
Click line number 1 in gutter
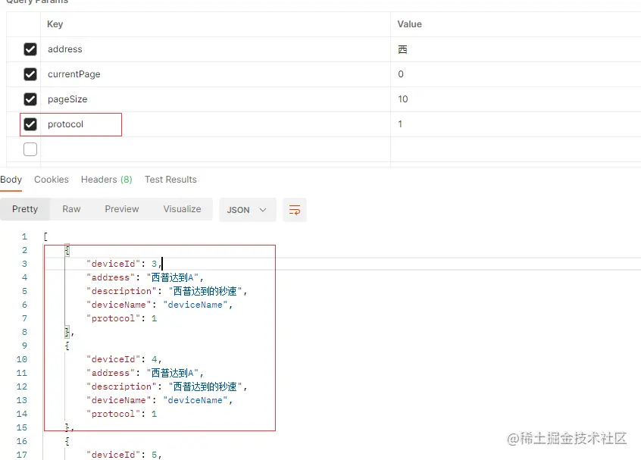coord(24,236)
